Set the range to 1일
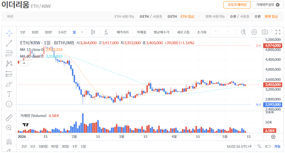285x153 pixels. click(x=83, y=146)
